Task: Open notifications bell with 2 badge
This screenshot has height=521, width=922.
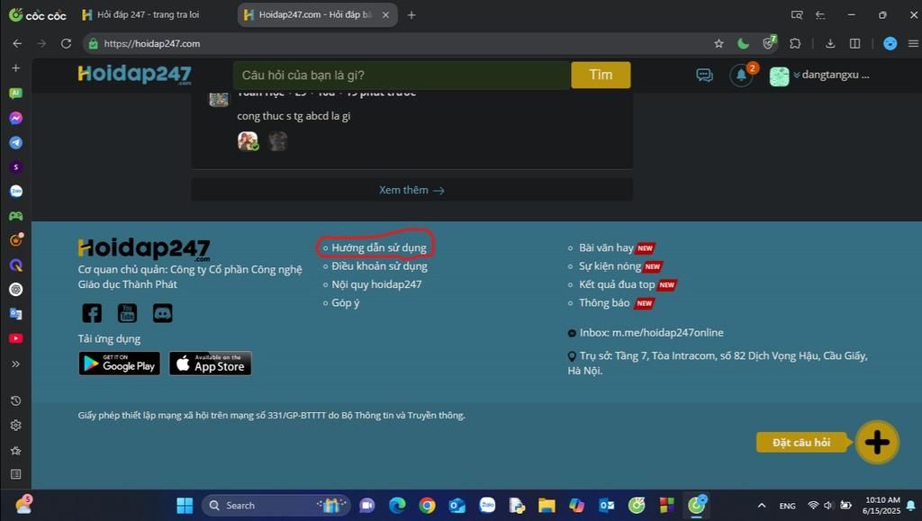Action: pyautogui.click(x=742, y=76)
